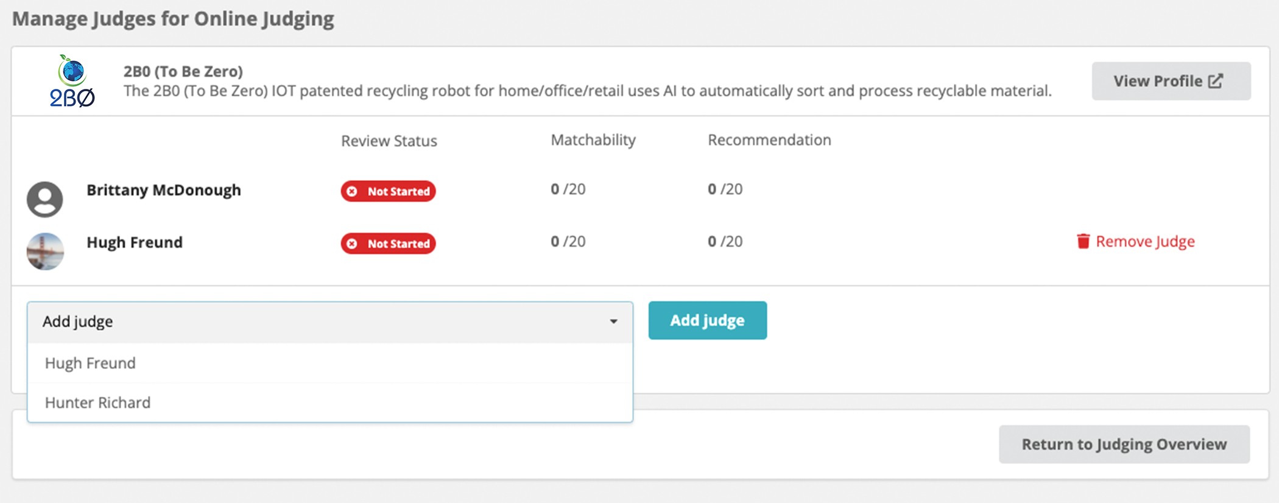Click the X icon in Hugh's Not Started badge
The height and width of the screenshot is (503, 1279).
tap(352, 244)
